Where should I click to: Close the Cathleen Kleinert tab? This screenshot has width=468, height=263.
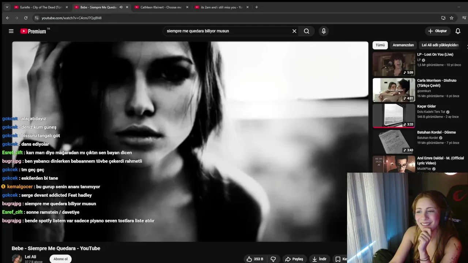click(x=187, y=7)
